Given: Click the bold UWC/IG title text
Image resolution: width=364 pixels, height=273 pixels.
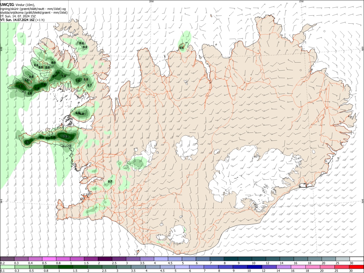Looking at the screenshot, I should click(7, 5).
